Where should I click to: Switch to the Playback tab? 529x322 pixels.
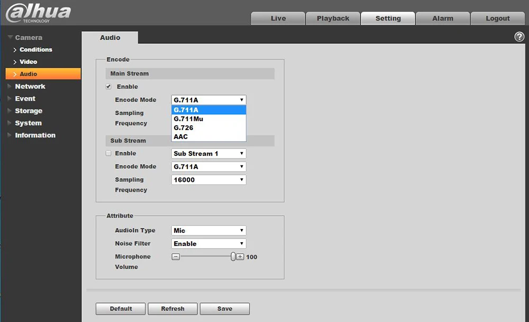(x=333, y=18)
